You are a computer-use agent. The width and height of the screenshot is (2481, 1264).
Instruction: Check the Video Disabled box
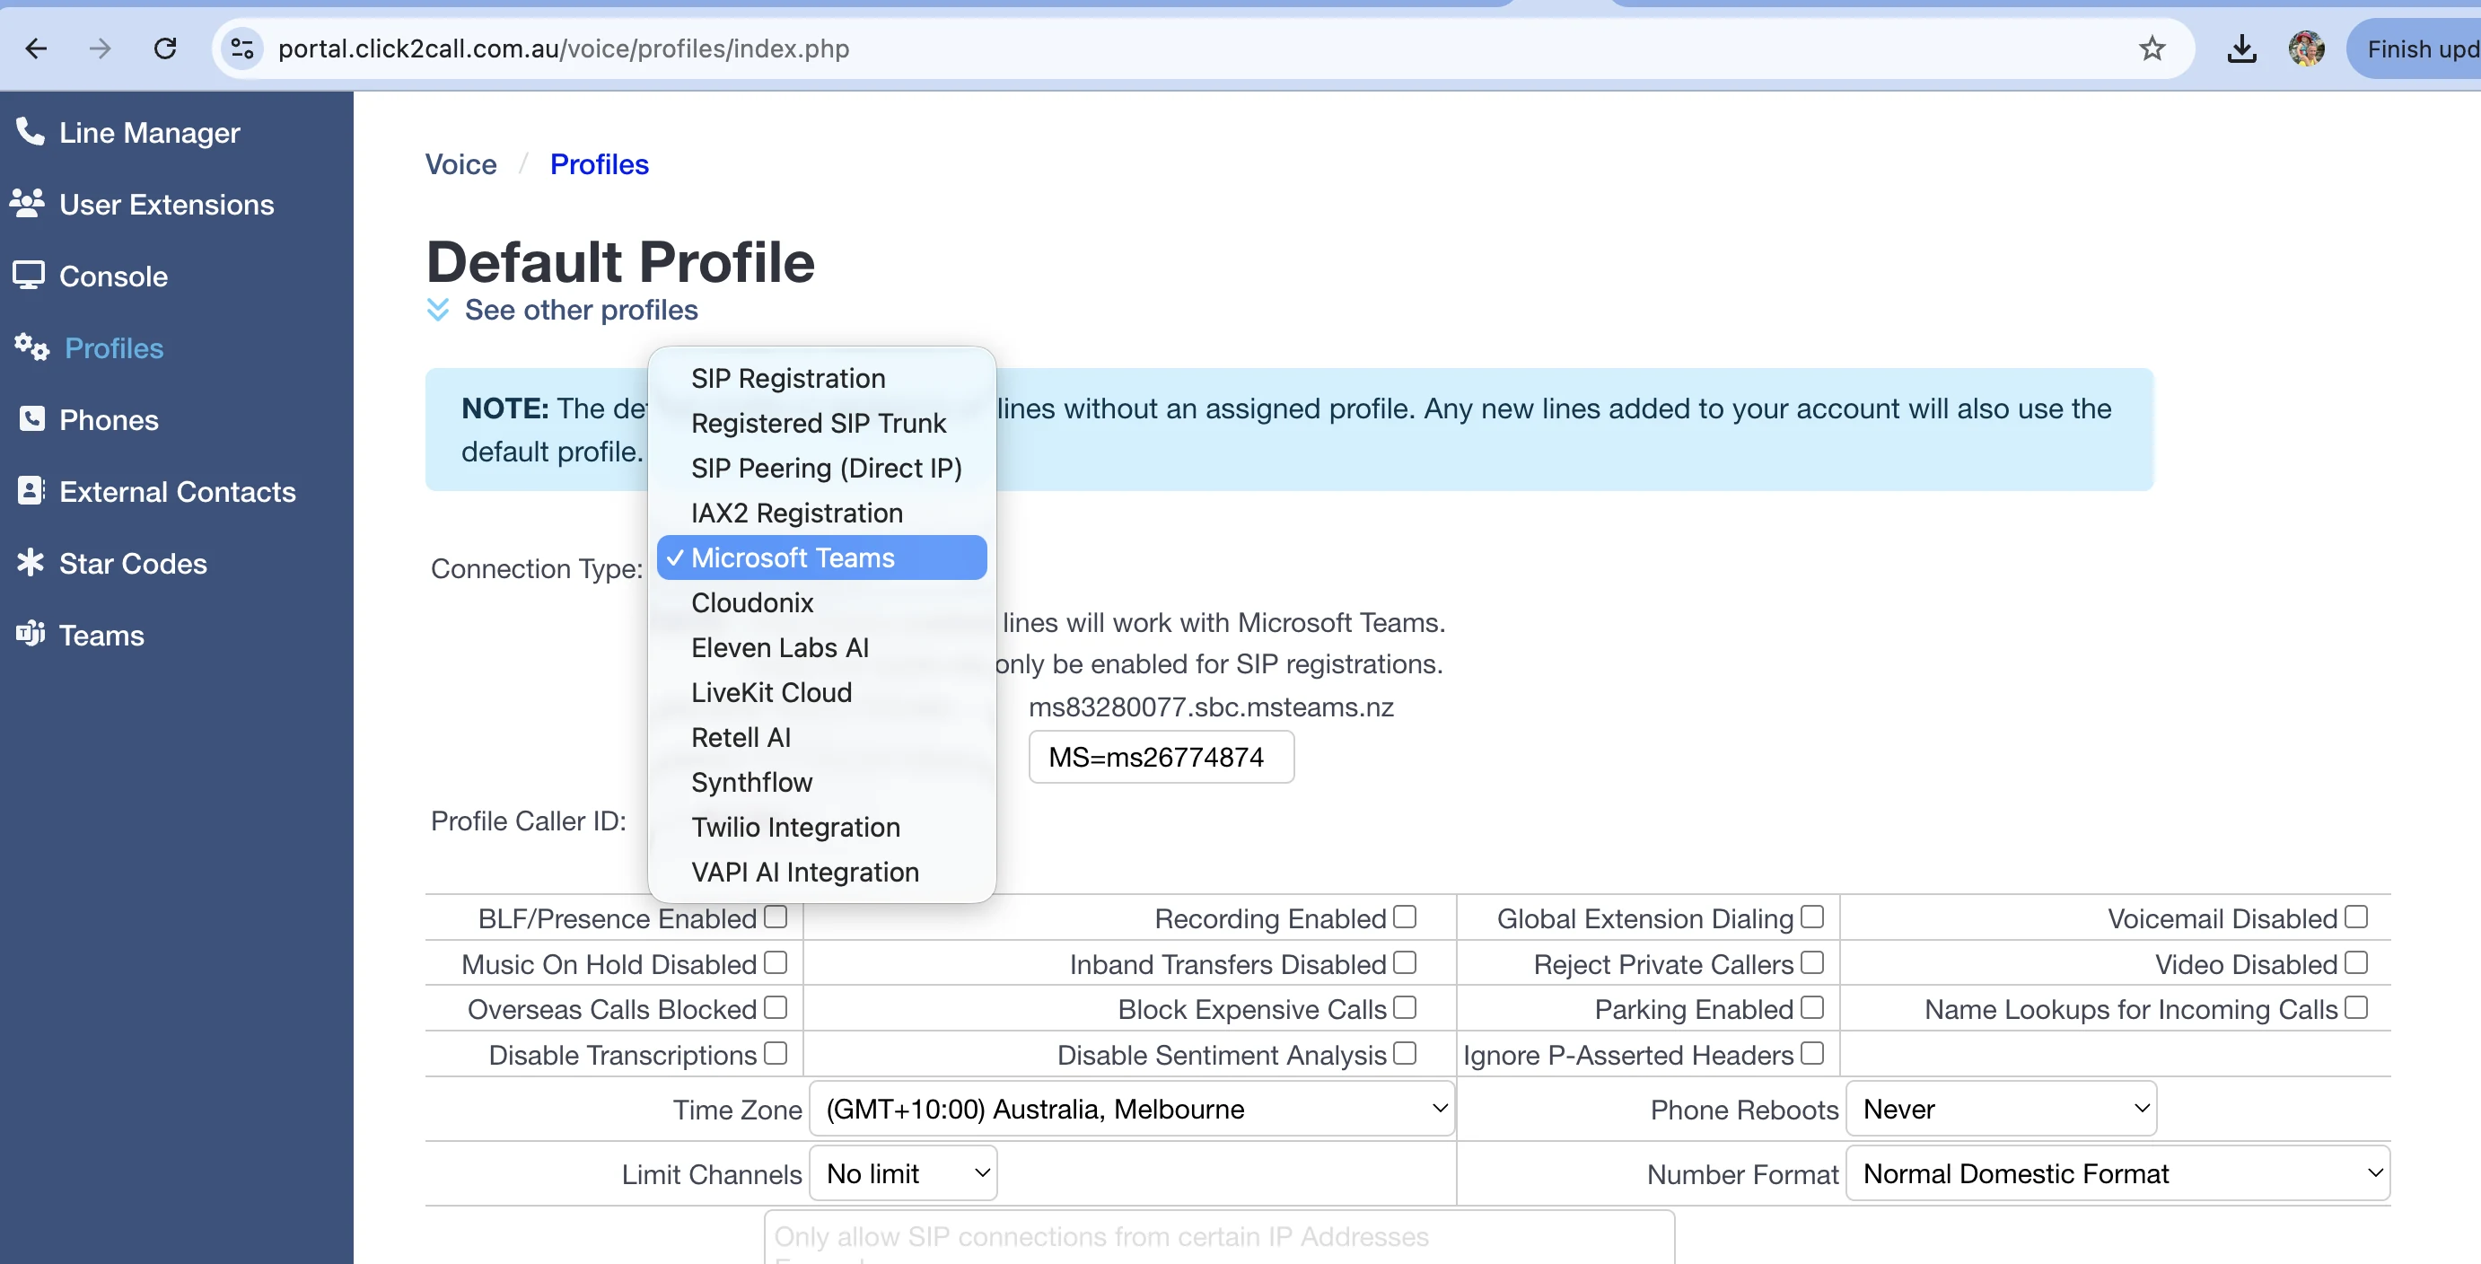2356,963
